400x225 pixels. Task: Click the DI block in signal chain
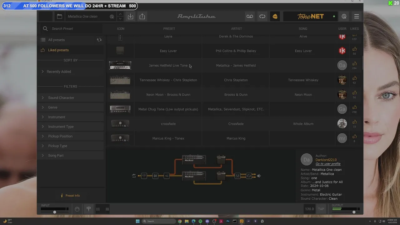point(155,176)
